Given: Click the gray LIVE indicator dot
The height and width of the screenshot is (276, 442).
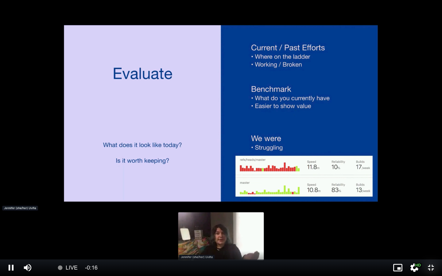Looking at the screenshot, I should click(60, 268).
